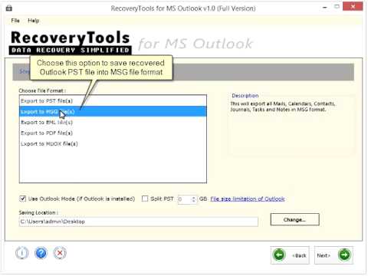The image size is (368, 276).
Task: Select Export to PDF file(s) option
Action: 113,133
